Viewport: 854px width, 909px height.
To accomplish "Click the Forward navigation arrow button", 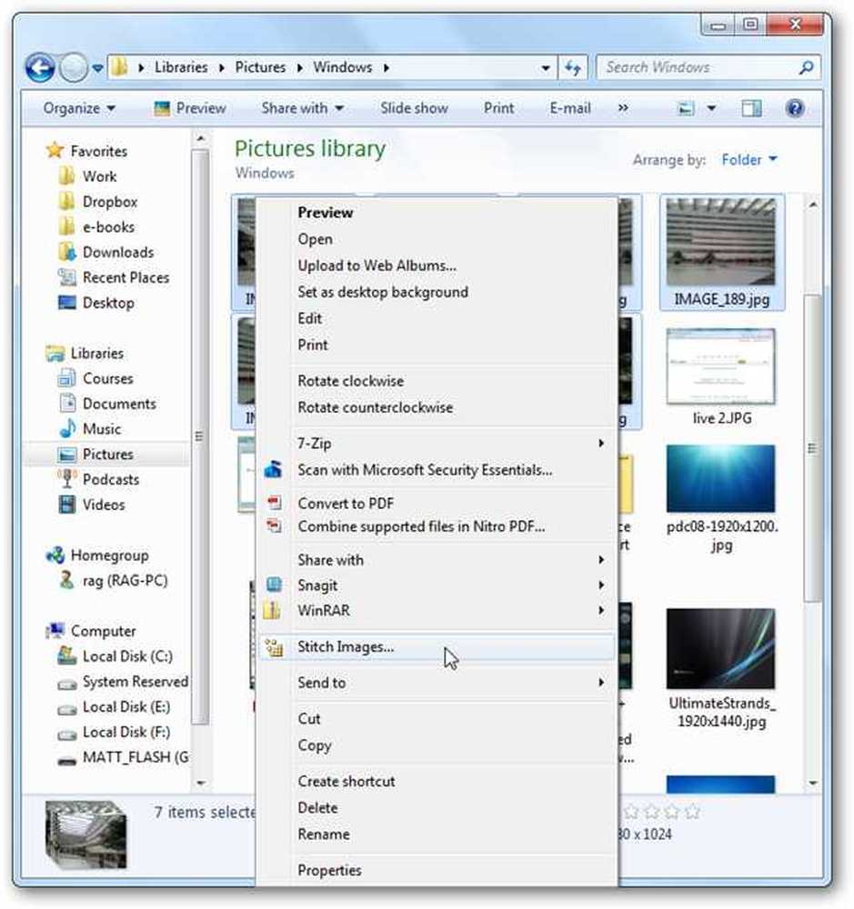I will point(74,68).
